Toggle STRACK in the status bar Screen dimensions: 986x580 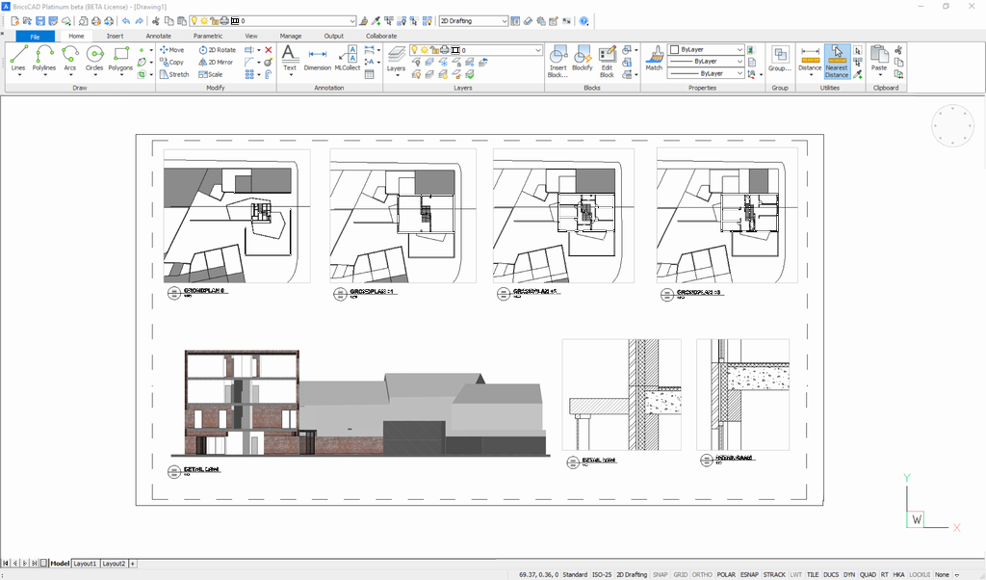point(774,574)
